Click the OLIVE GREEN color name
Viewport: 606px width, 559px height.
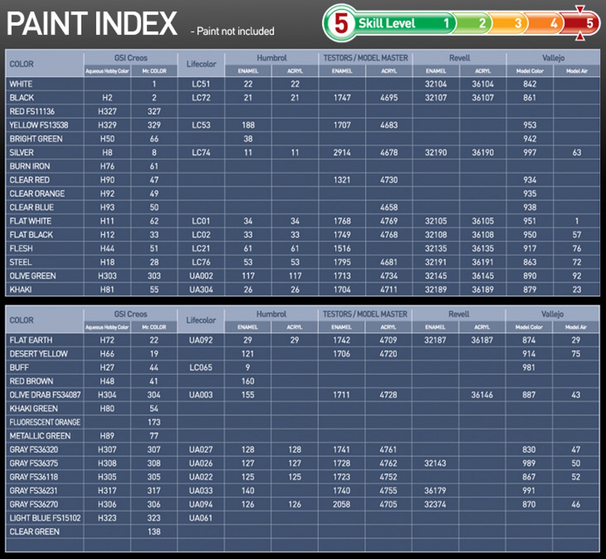(x=33, y=276)
